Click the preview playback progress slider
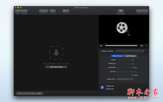Image resolution: width=163 pixels, height=102 pixels. (121, 46)
